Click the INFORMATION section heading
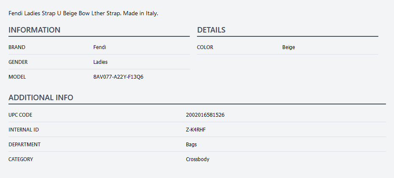 34,30
